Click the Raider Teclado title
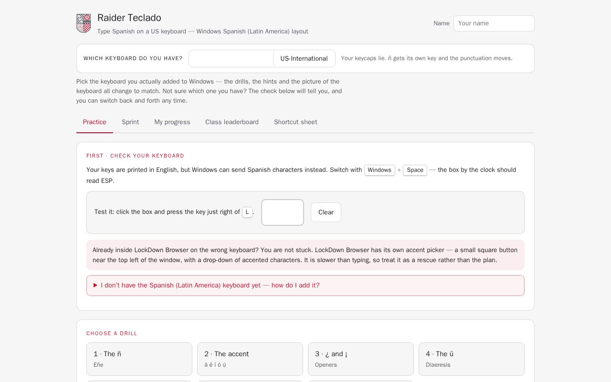Screen dimensions: 611x382 click(x=129, y=18)
